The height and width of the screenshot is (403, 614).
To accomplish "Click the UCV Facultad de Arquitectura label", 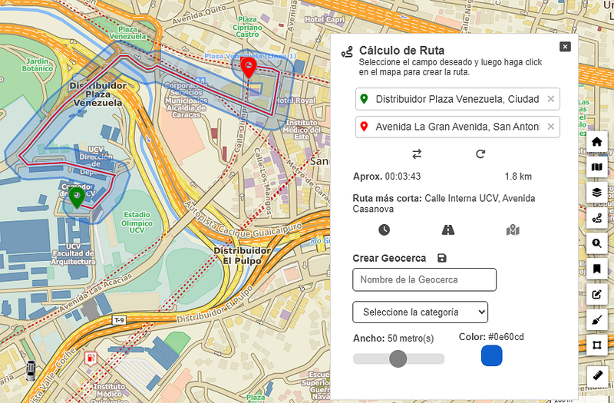I will tap(73, 254).
